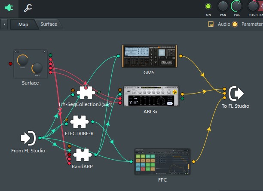The image size is (263, 191).
Task: Click the PAN knob
Action: point(223,6)
